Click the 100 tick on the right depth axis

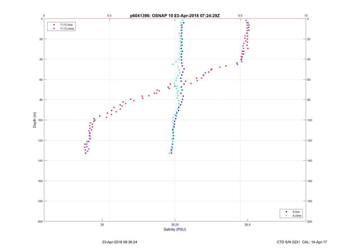pyautogui.click(x=310, y=120)
